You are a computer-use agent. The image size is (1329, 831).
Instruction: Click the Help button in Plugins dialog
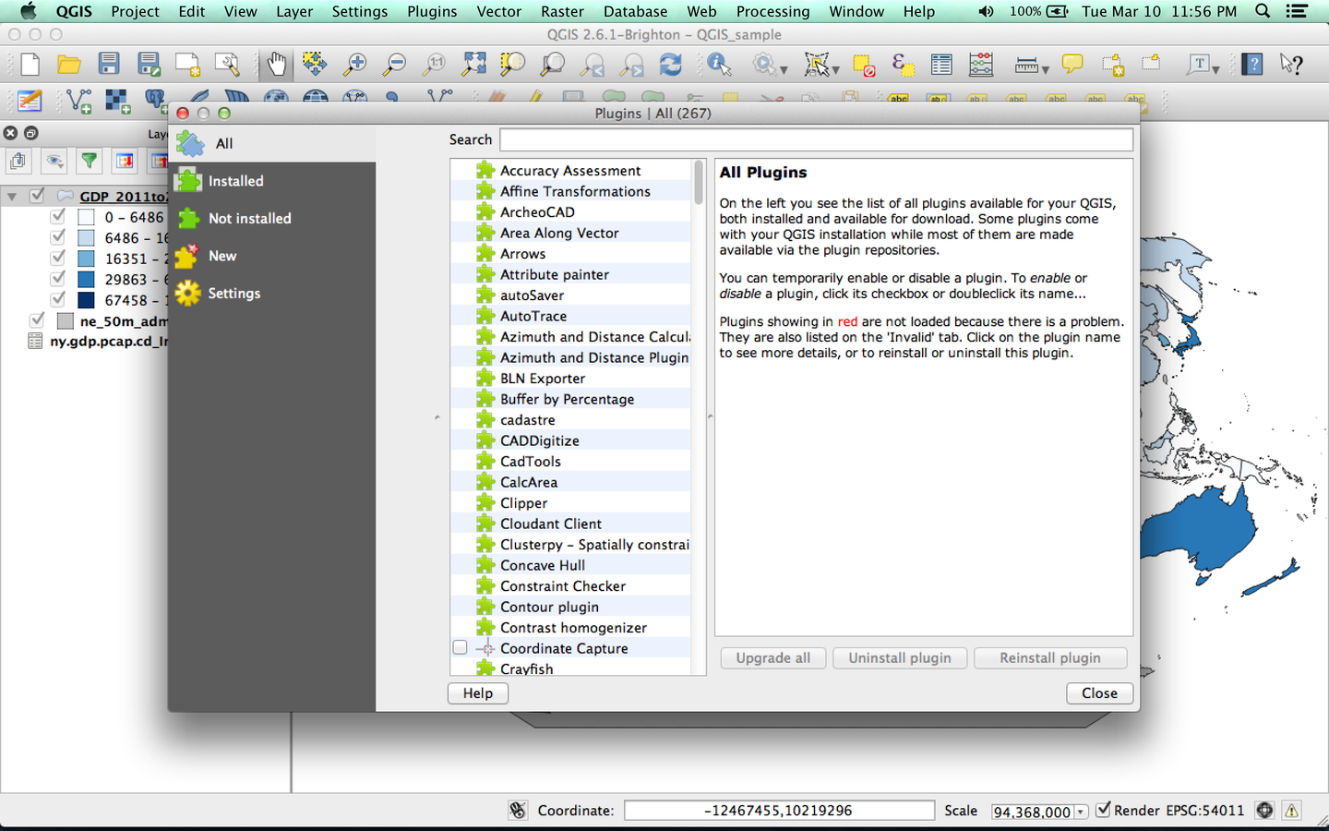click(x=478, y=693)
